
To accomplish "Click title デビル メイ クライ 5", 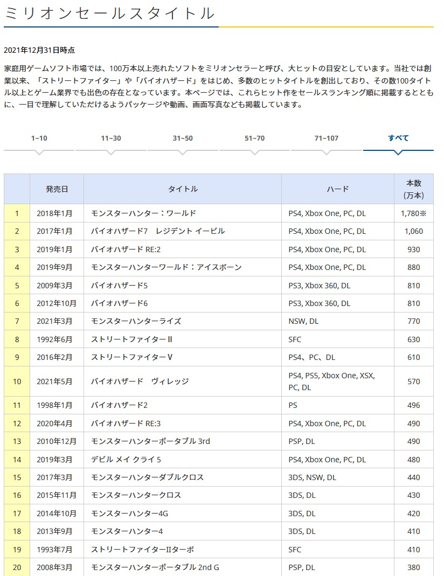I will coord(126,460).
